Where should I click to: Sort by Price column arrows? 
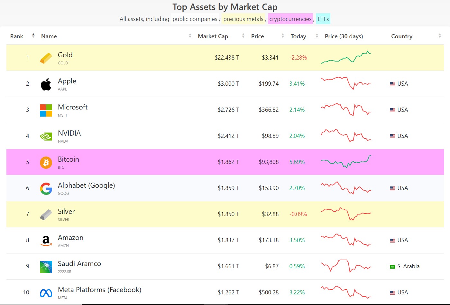click(x=282, y=36)
